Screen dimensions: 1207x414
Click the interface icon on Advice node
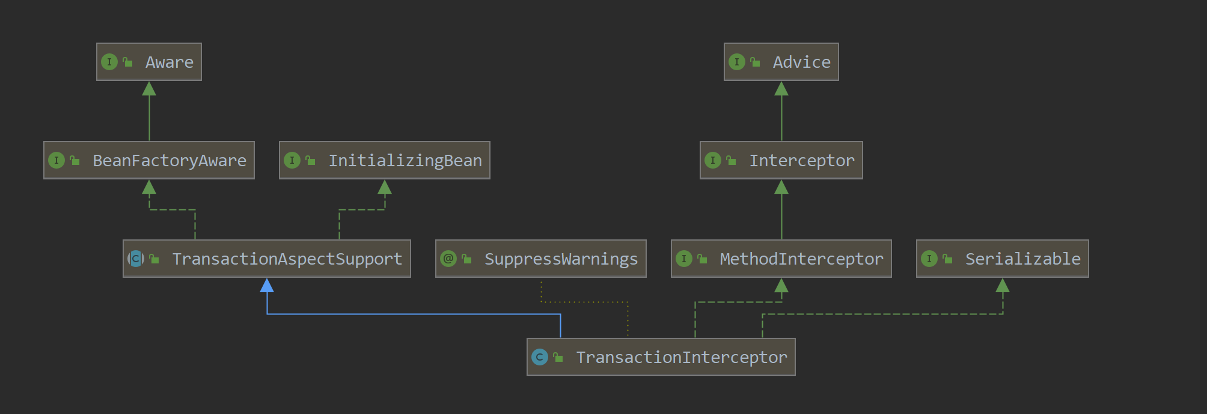(x=736, y=62)
